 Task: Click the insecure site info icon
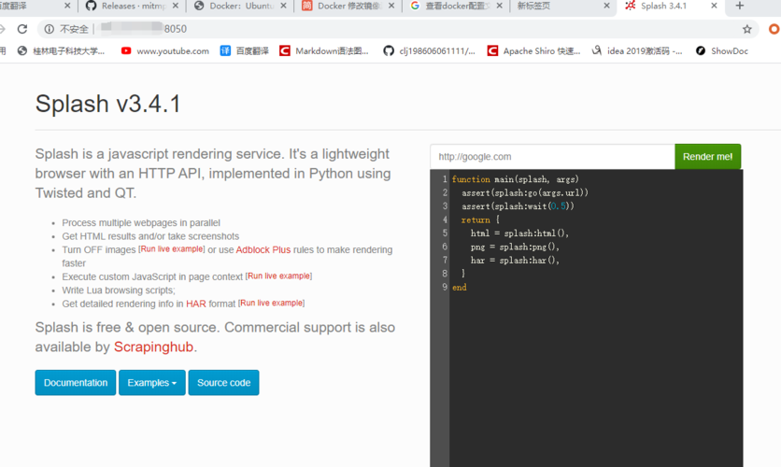point(50,29)
